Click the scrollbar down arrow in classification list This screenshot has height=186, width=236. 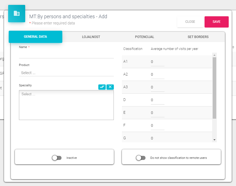[x=214, y=140]
